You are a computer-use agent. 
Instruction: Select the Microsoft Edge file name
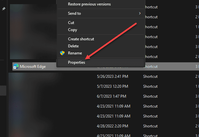coord(33,67)
